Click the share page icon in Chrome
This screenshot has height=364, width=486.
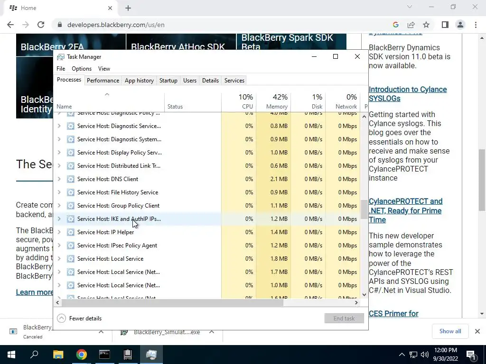(x=411, y=25)
